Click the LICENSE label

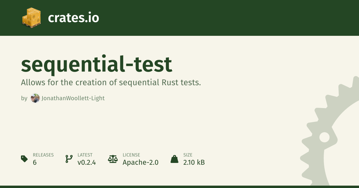click(131, 155)
